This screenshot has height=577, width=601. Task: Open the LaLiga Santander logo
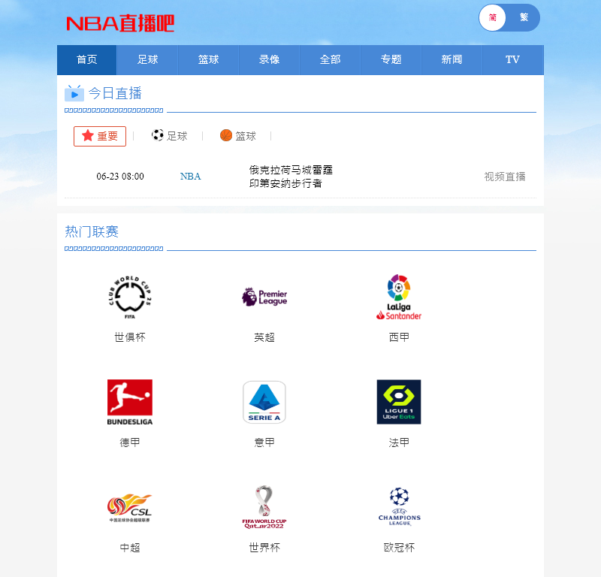[399, 297]
